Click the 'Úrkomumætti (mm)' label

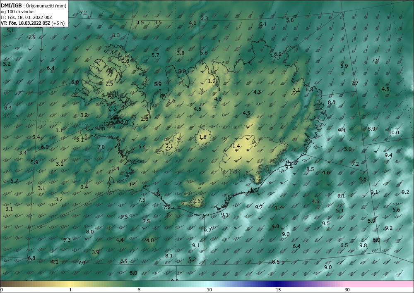click(x=46, y=5)
